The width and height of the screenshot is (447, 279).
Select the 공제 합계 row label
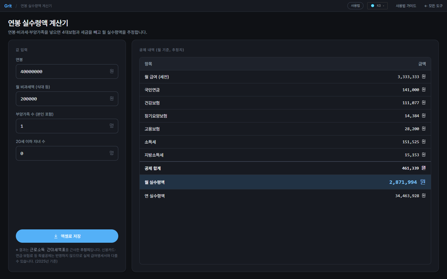[x=153, y=168]
